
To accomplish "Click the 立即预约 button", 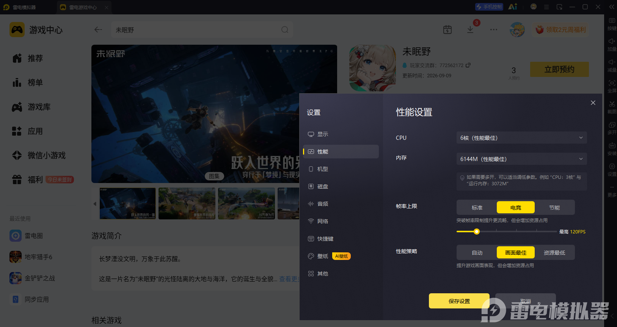I will [x=559, y=69].
